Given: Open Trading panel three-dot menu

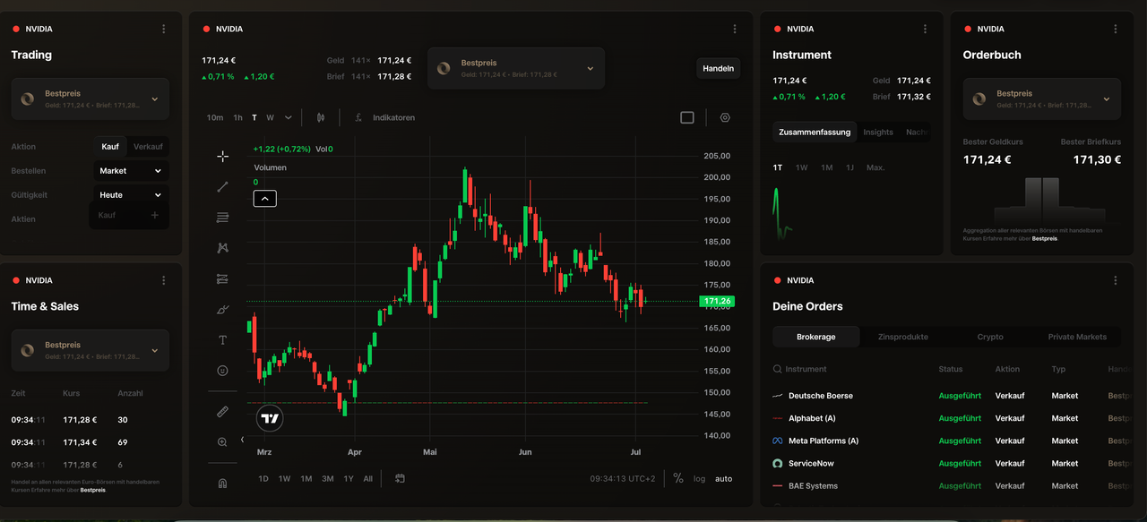Looking at the screenshot, I should point(164,29).
